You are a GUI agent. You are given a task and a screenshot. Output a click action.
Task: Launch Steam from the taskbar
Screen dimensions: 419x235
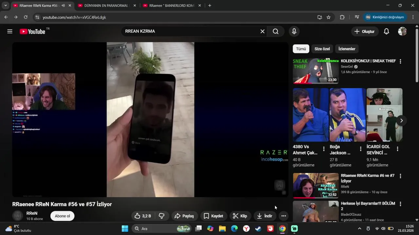click(x=258, y=228)
